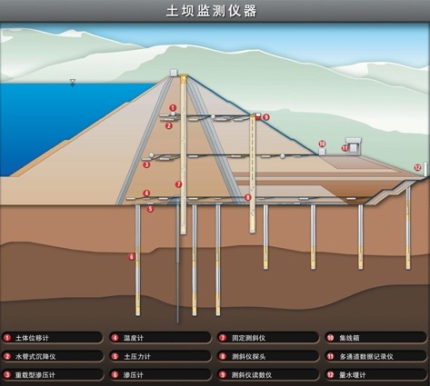Select red marker 9 at the inclinometer readout

(x=265, y=117)
